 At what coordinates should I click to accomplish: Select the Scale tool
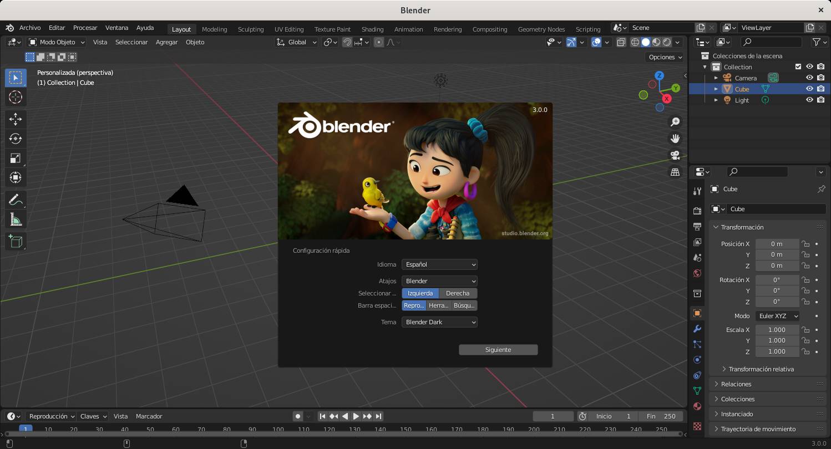pos(16,159)
